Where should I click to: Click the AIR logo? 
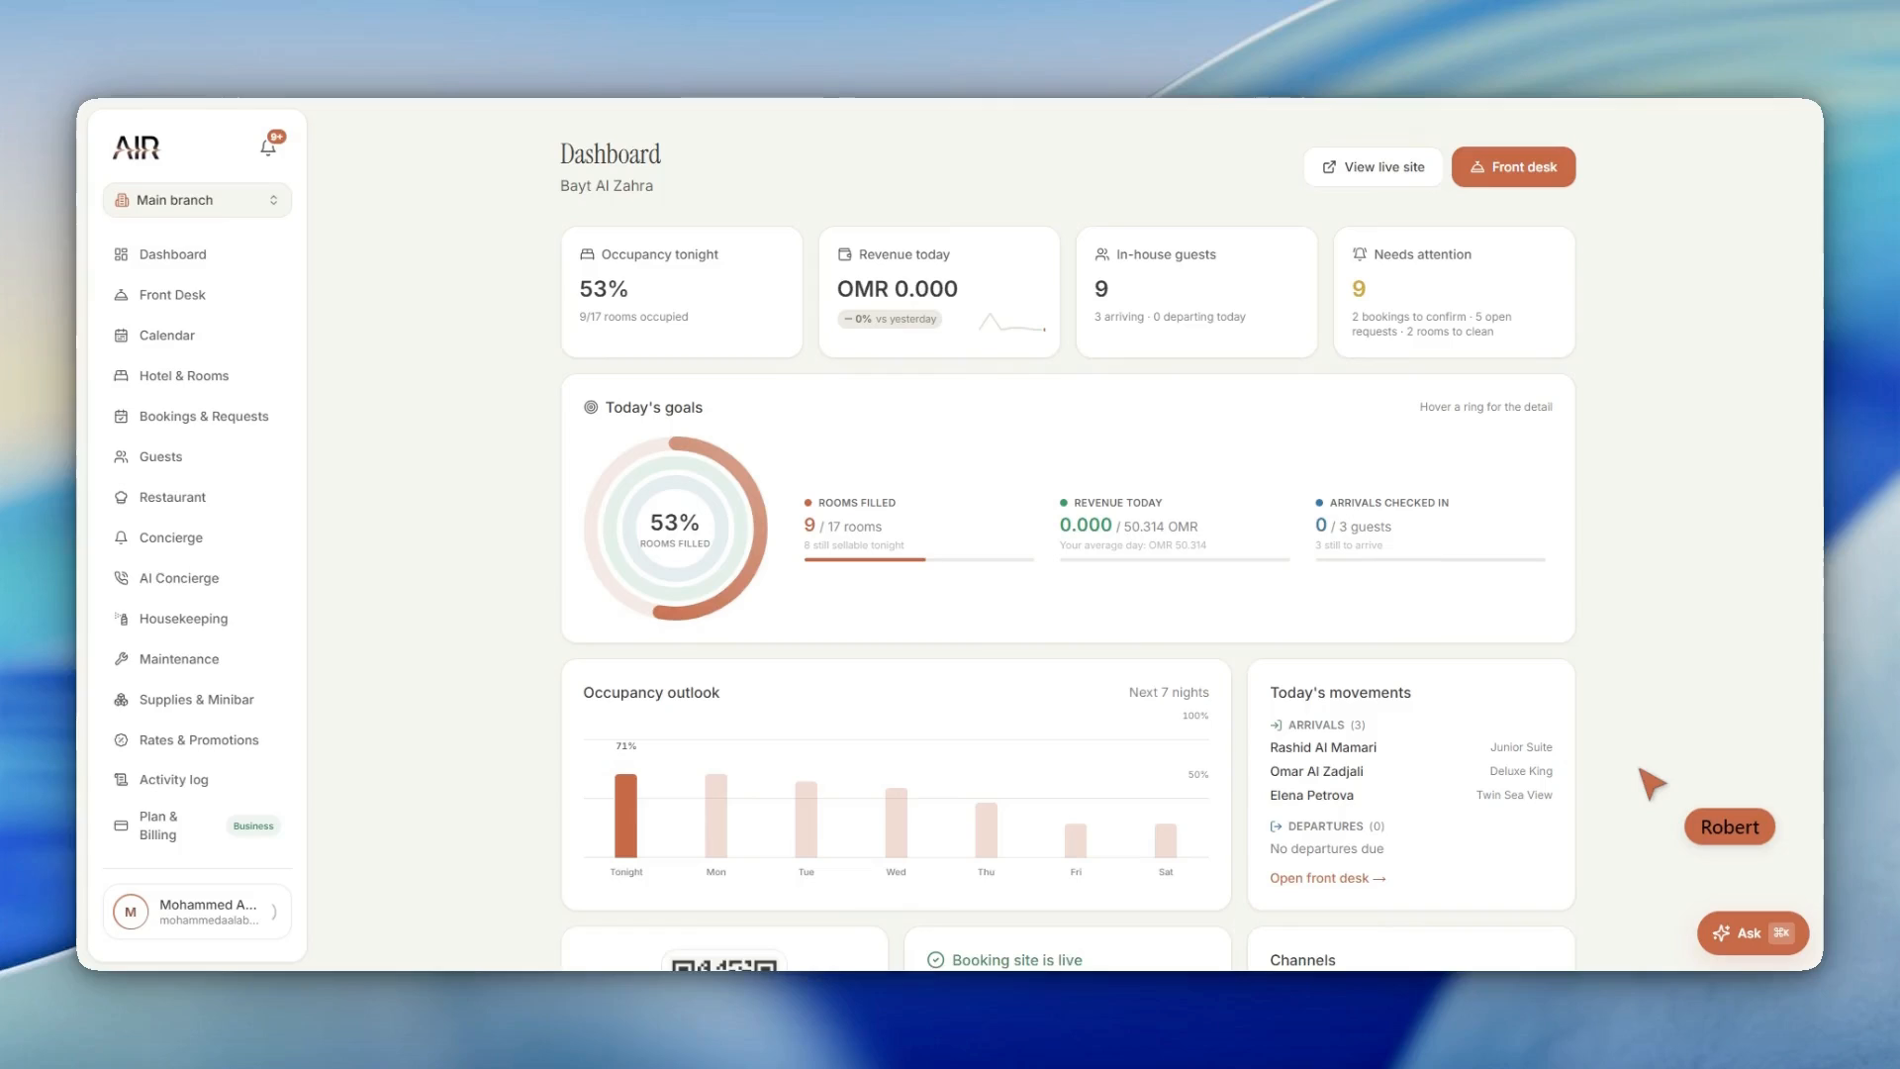[x=137, y=147]
